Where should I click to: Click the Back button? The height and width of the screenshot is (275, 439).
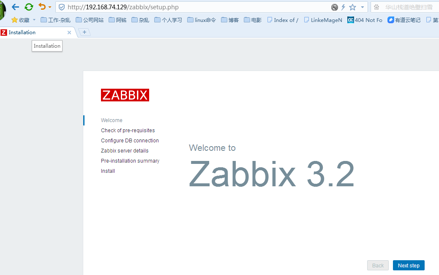click(378, 265)
